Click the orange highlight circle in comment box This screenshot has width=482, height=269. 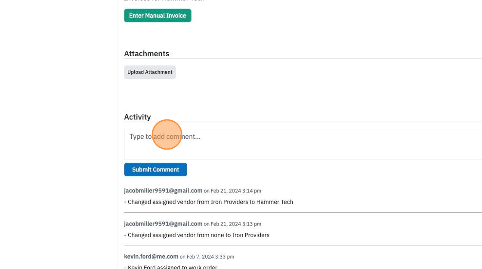[x=167, y=134]
